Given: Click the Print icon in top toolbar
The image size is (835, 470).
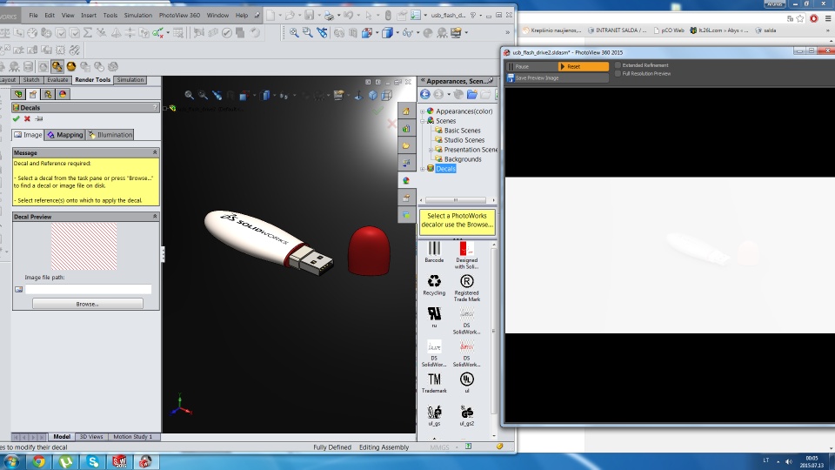Looking at the screenshot, I should 329,16.
